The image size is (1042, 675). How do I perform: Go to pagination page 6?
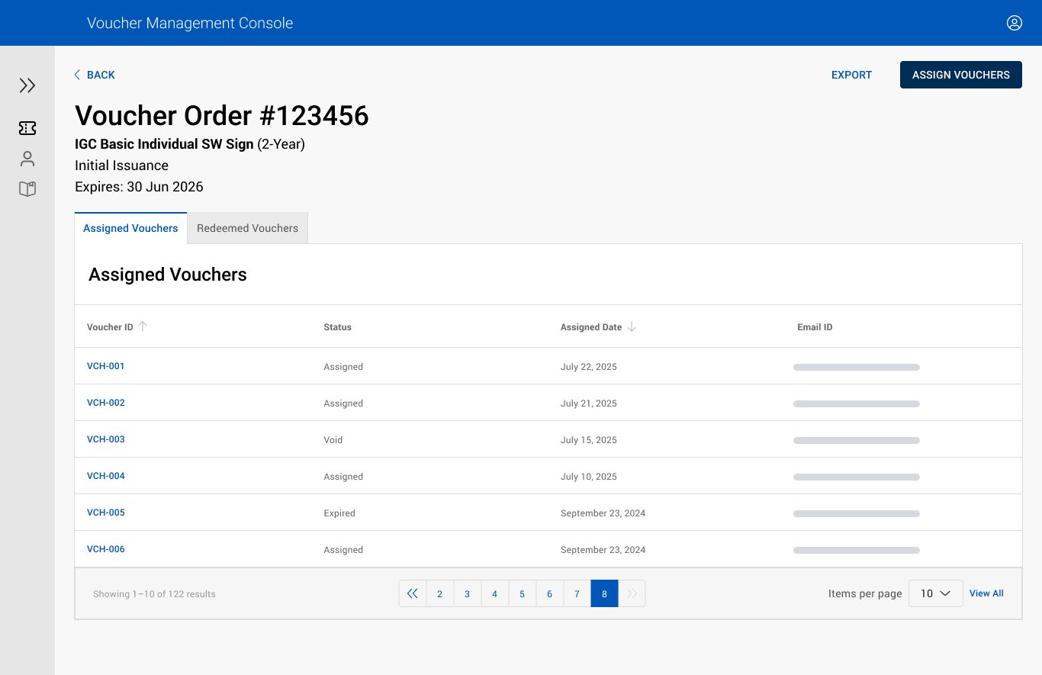(550, 593)
